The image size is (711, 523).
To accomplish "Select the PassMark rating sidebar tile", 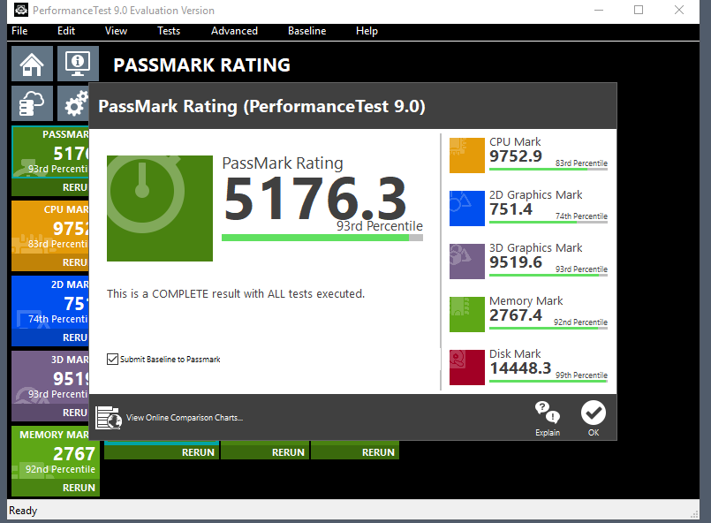I will tap(50, 153).
